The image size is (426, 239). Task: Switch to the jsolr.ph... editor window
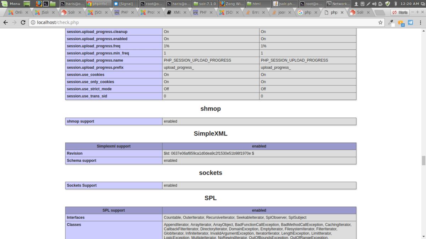coord(285,4)
